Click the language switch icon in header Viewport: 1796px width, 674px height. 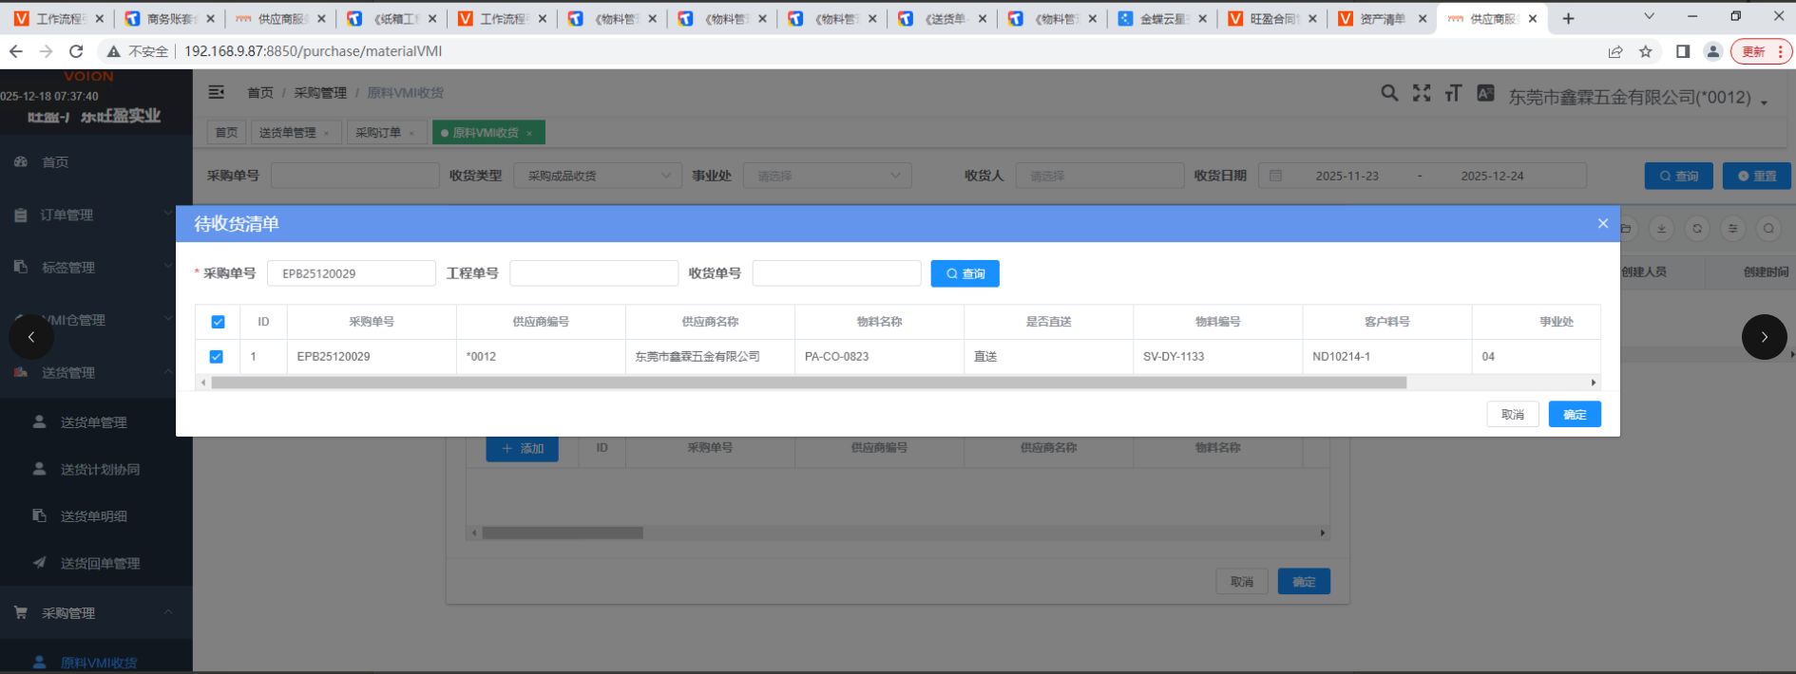click(1485, 93)
